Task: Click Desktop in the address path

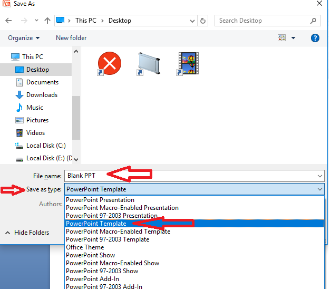Action: pyautogui.click(x=120, y=21)
